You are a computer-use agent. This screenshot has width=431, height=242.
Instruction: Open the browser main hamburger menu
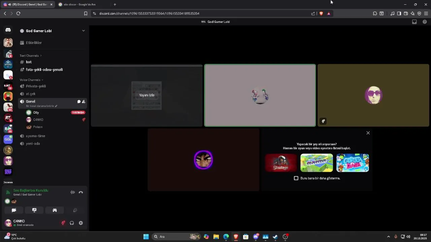pyautogui.click(x=426, y=13)
